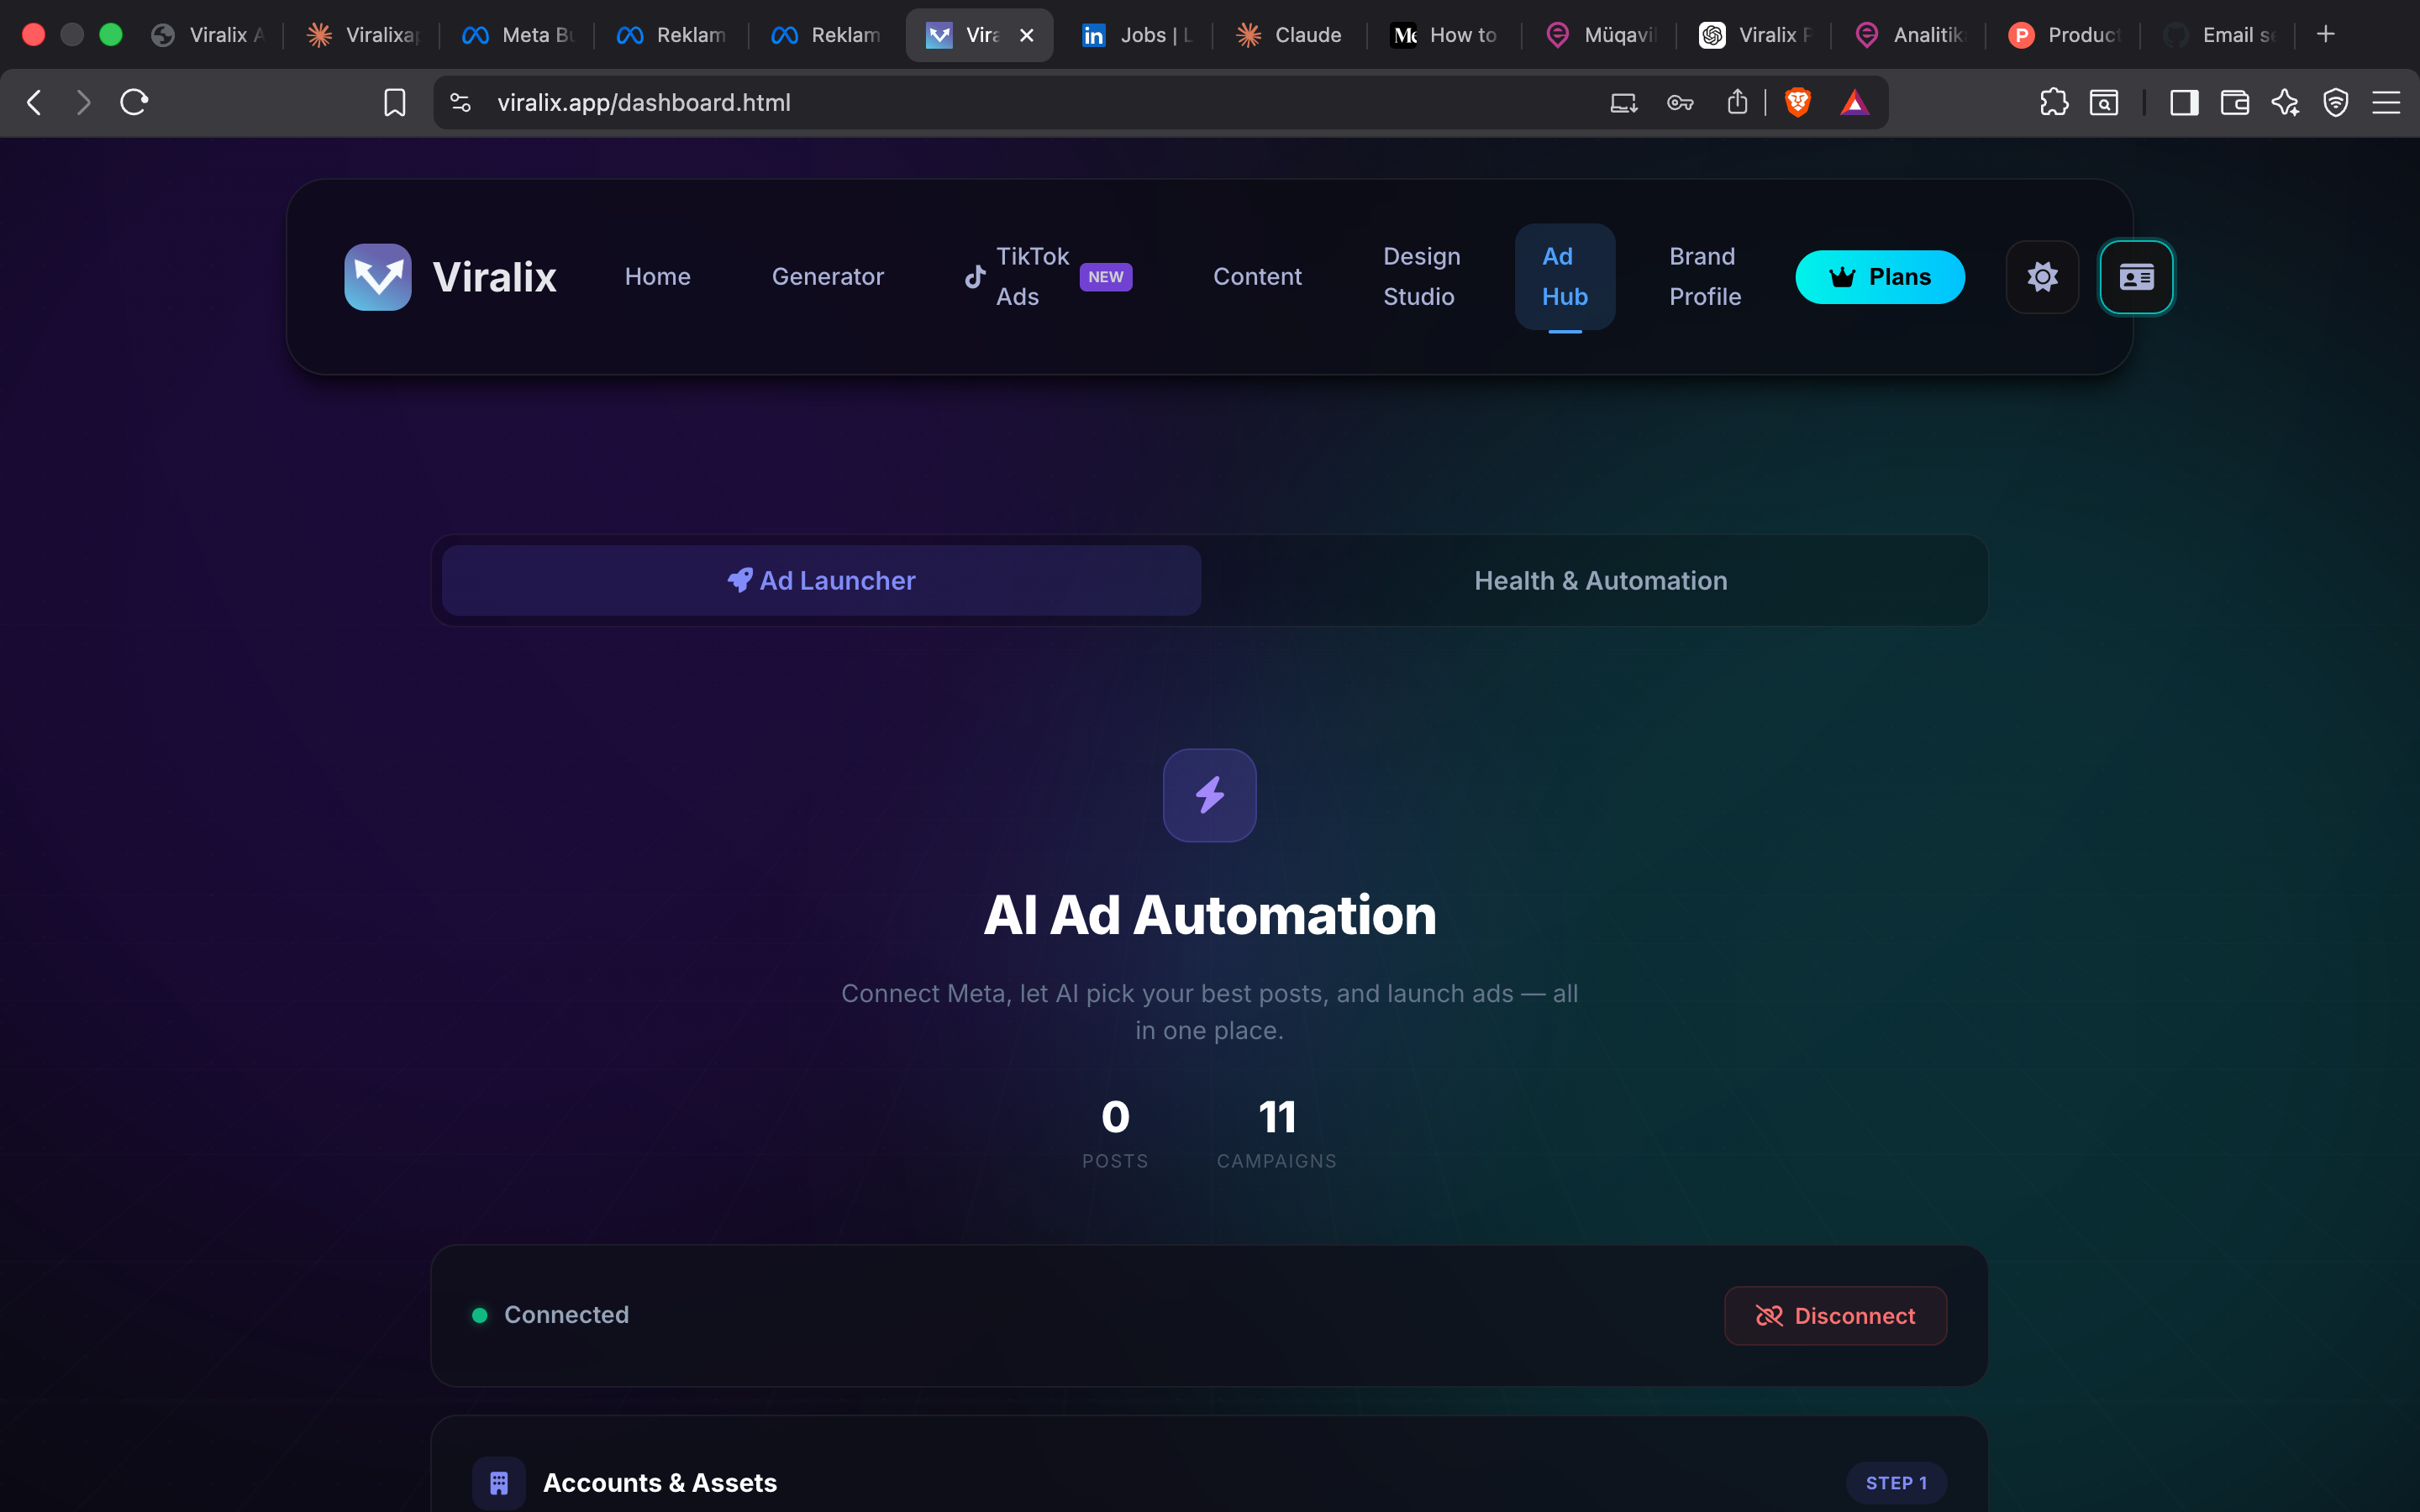The image size is (2420, 1512).
Task: Open a new browser tab
Action: (2326, 34)
